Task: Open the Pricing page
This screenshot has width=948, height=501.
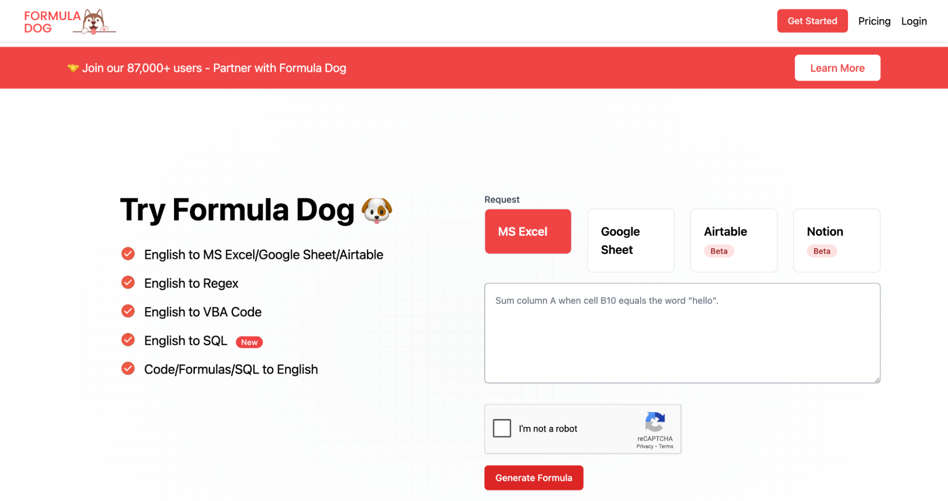Action: click(874, 21)
